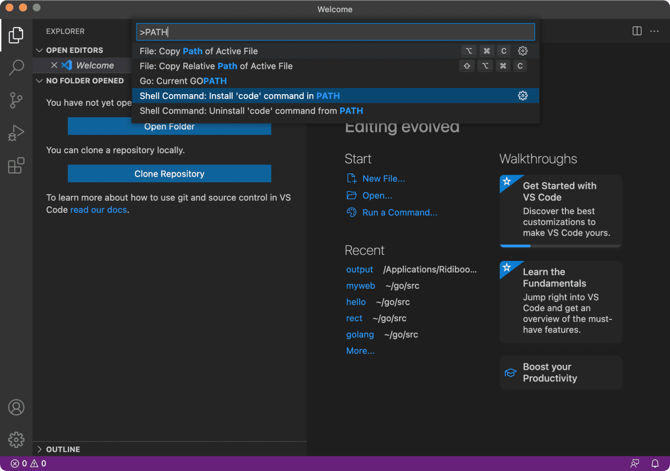Select 'File: Copy Relative Path of Active File'
670x471 pixels.
335,66
